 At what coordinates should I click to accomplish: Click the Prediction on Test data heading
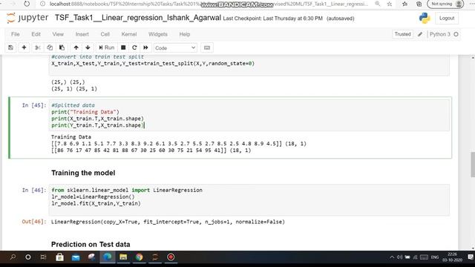tap(91, 244)
